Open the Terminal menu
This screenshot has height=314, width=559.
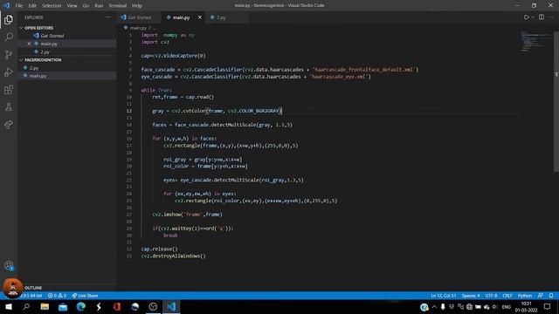click(118, 6)
